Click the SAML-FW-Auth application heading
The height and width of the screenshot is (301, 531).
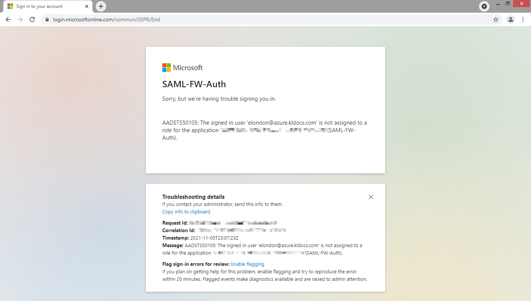point(194,84)
